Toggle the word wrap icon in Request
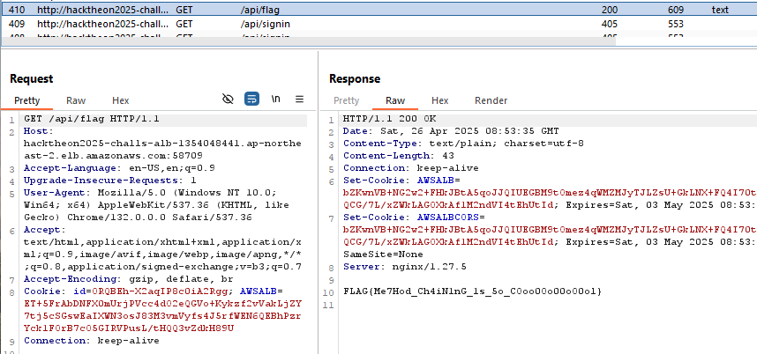This screenshot has height=354, width=757. tap(251, 100)
